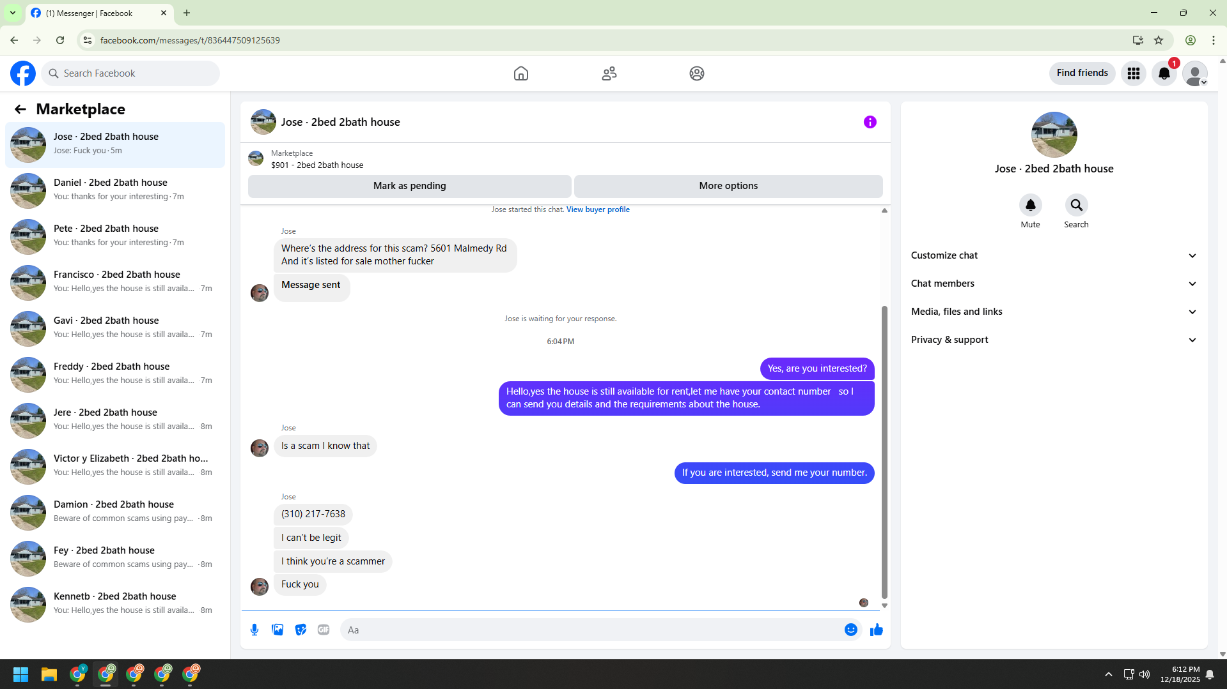Screen dimensions: 1227x689
Task: Open Damion · 2bed 2bath house conversation
Action: 115,513
